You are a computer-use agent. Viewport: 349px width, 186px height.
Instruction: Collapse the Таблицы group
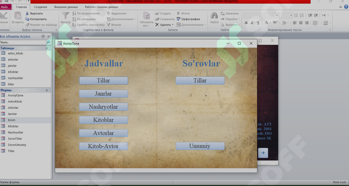click(x=47, y=48)
